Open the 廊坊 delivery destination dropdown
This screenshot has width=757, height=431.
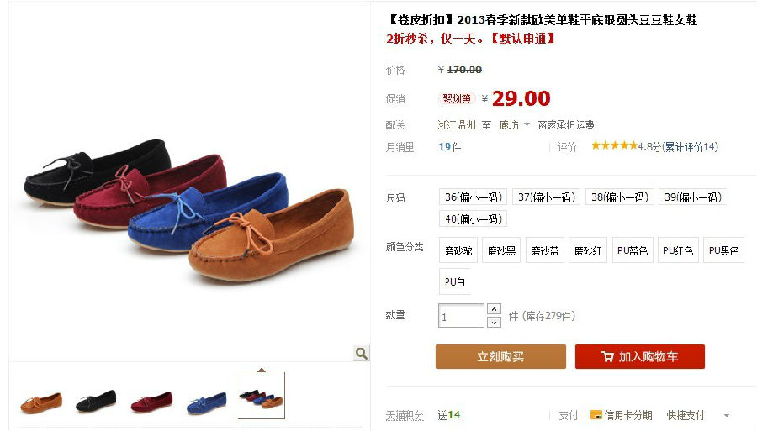tap(514, 125)
